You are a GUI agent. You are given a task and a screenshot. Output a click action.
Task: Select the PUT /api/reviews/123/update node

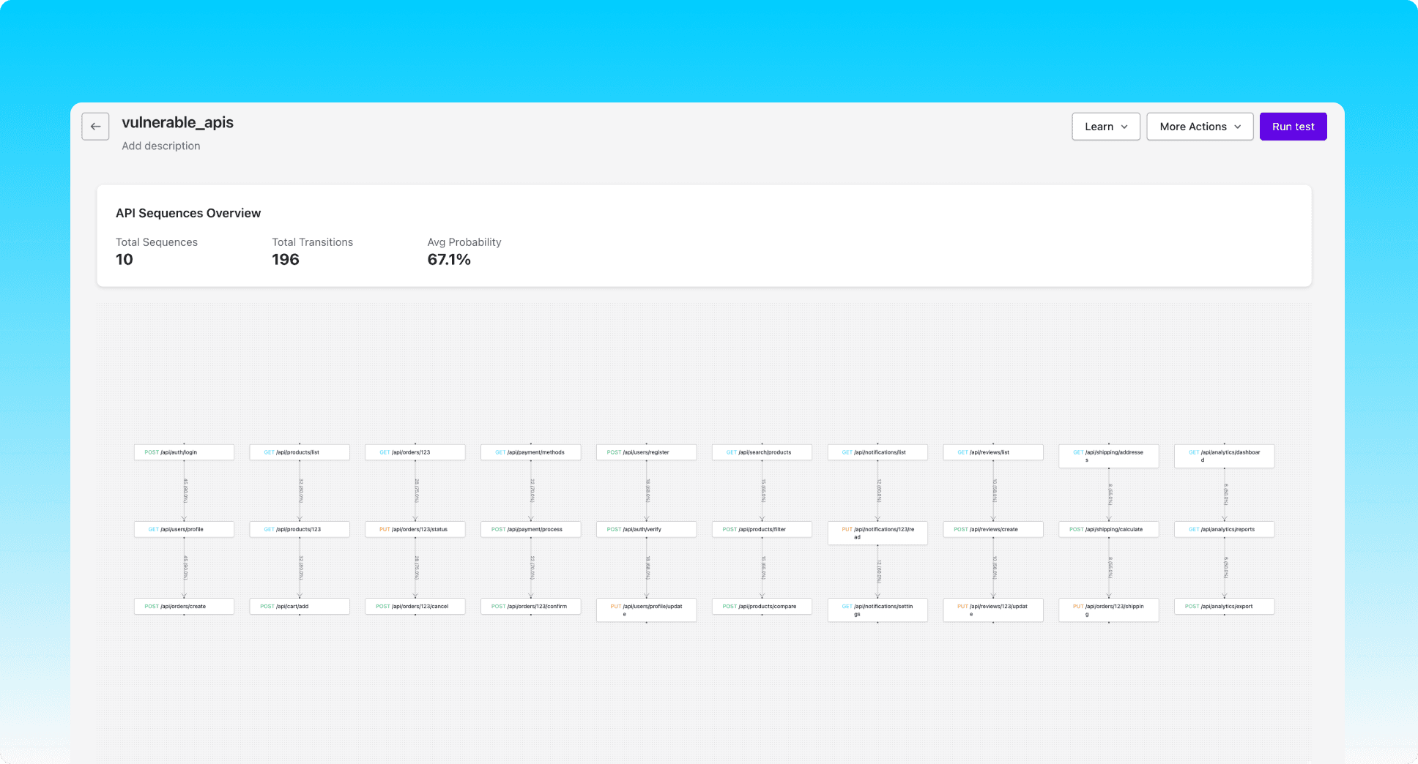tap(993, 610)
